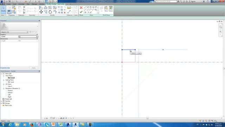The width and height of the screenshot is (225, 127).
Task: Click the Aligned Dimension measure tool
Action: [x=69, y=8]
